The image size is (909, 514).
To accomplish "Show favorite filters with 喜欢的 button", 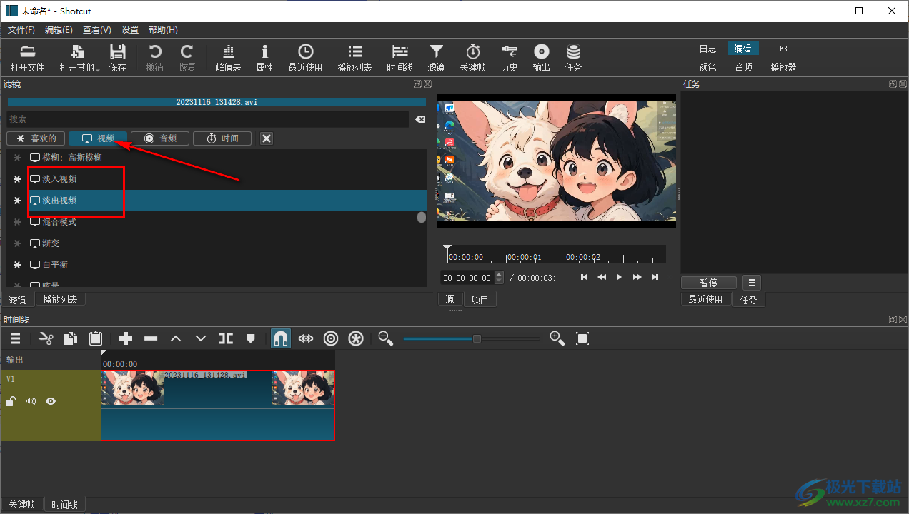I will pyautogui.click(x=36, y=138).
